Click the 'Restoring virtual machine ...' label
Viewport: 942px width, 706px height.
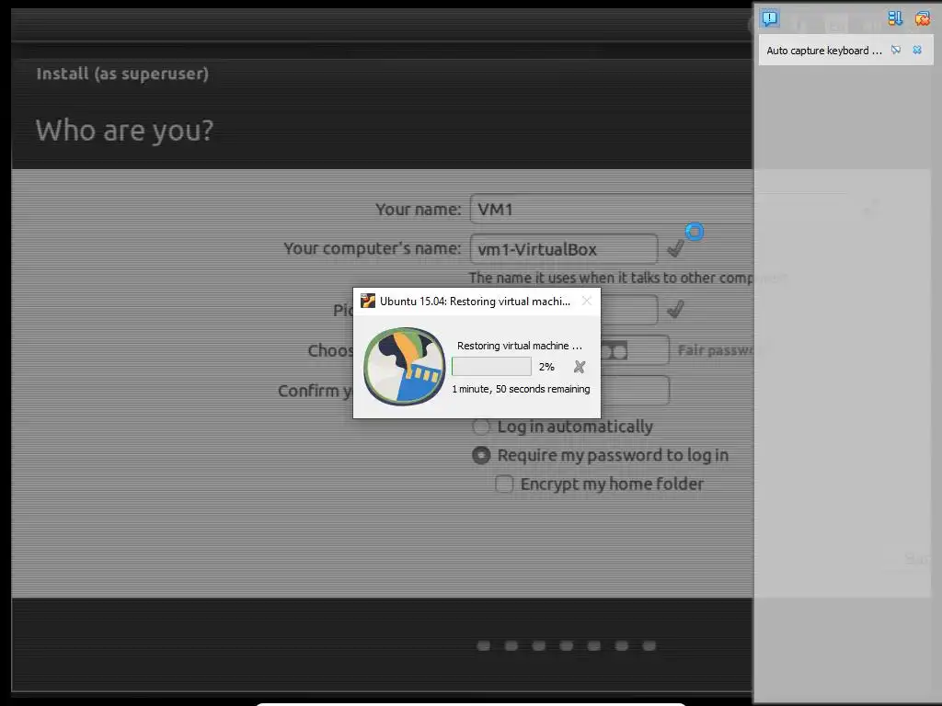pyautogui.click(x=520, y=346)
